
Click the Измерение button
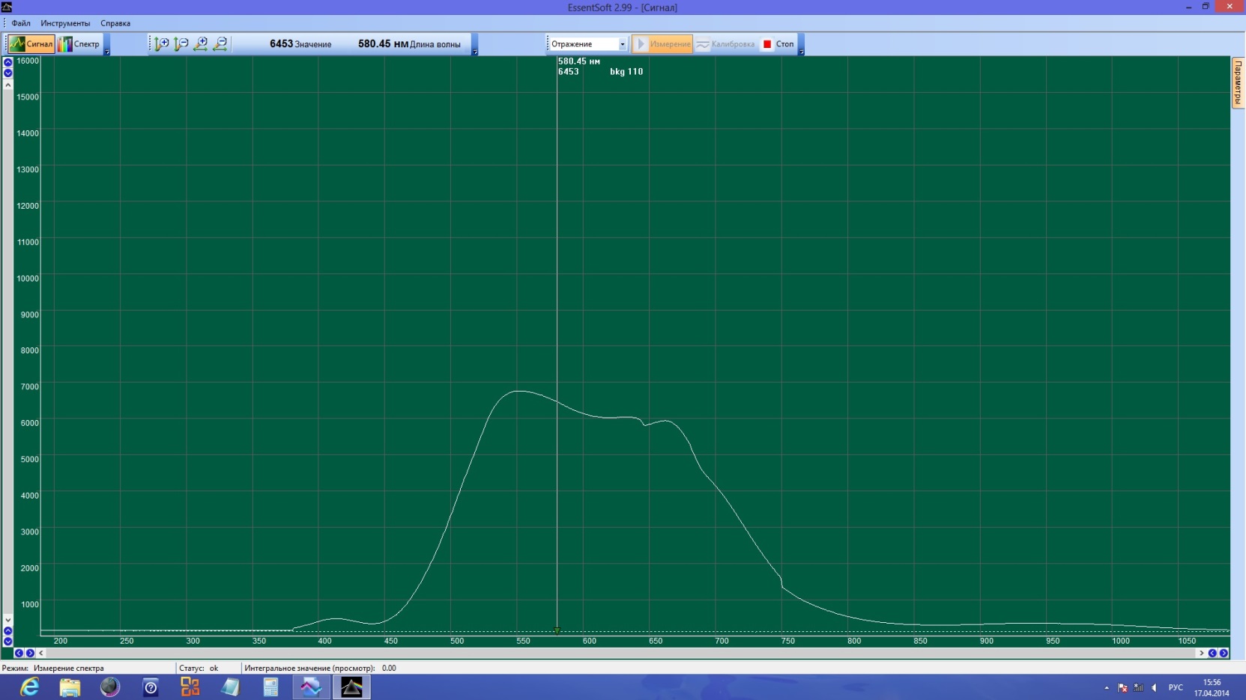point(662,44)
